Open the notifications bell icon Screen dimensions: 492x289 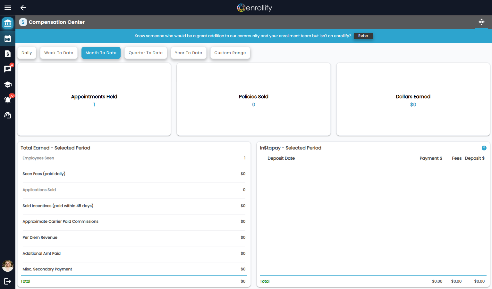pyautogui.click(x=8, y=100)
